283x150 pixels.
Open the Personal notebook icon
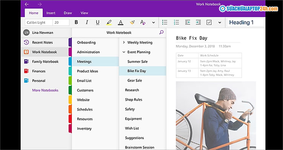coord(26,81)
